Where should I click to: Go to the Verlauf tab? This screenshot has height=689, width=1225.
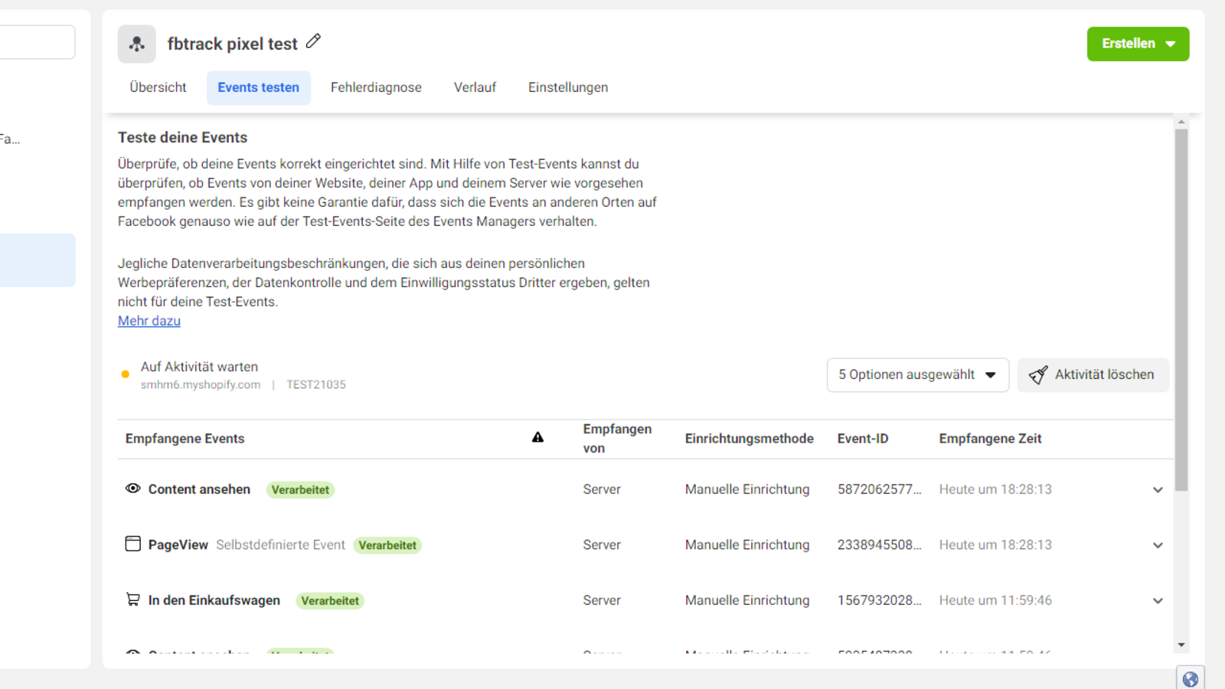(475, 87)
